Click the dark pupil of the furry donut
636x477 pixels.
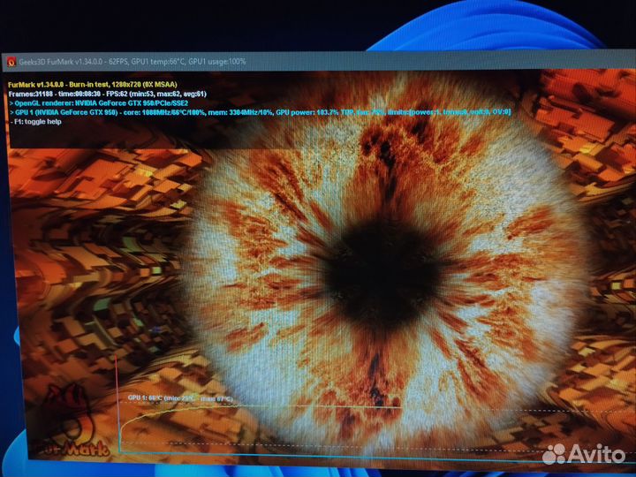coord(382,276)
